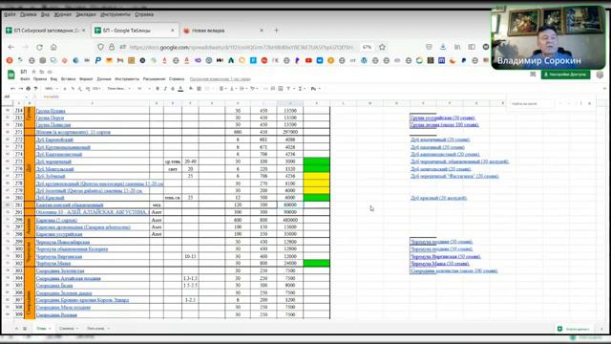The image size is (611, 344).
Task: Open the font family dropdown
Action: (x=117, y=89)
